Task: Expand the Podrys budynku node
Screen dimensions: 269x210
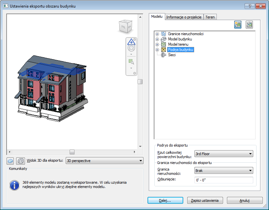Action: point(157,50)
